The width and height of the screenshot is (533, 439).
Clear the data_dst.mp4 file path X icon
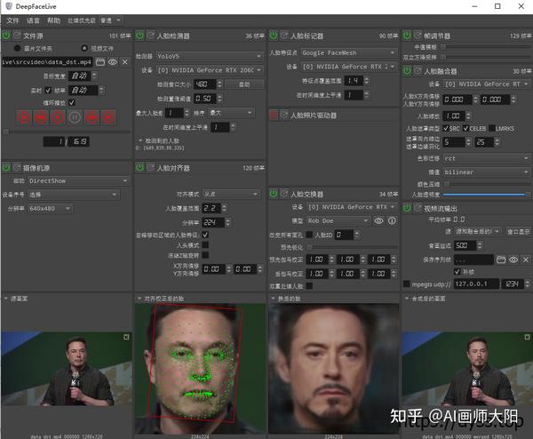[x=124, y=62]
